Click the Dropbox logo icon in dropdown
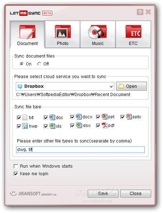Image resolution: width=163 pixels, height=213 pixels. coord(20,86)
